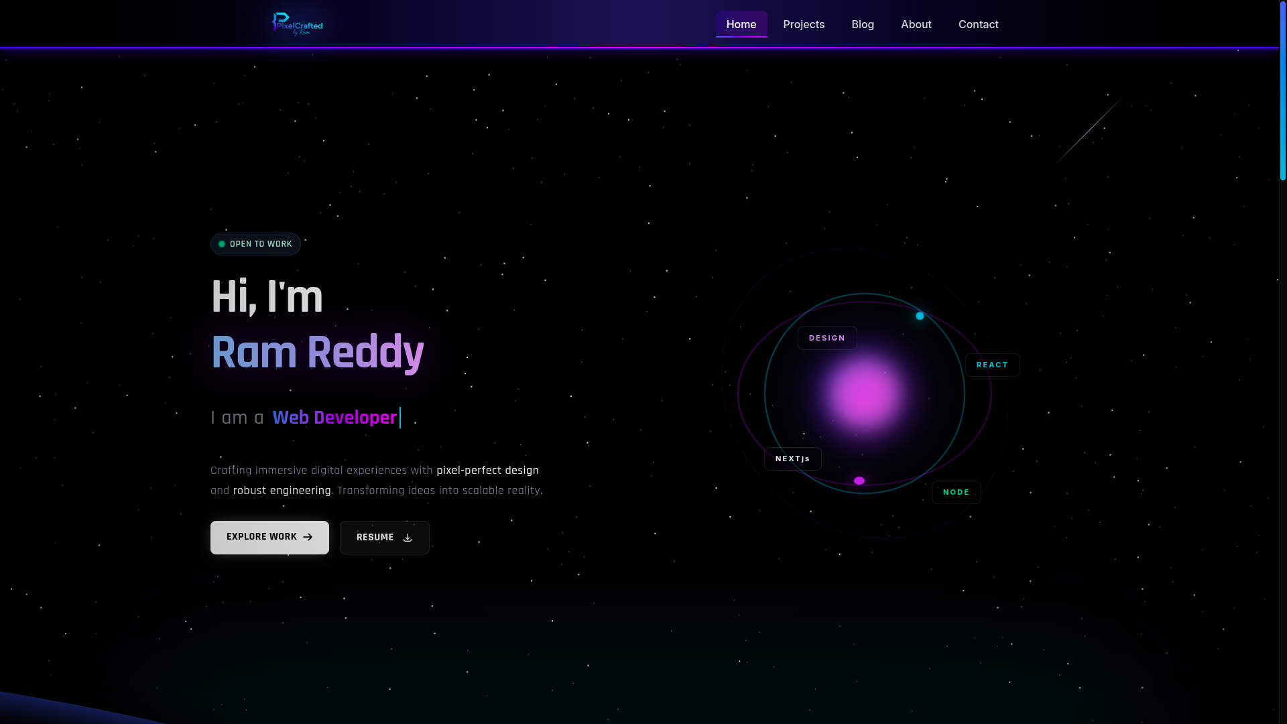Screen dimensions: 1287x724
Task: Select the NODE orbit badge
Action: tap(956, 492)
